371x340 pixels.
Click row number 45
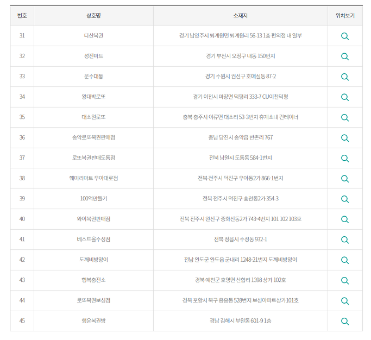[x=22, y=320]
